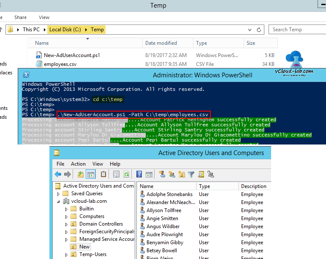Toggle the Show/Hide Action Pane icon
Screen dimensions: 326x259
click(x=149, y=174)
